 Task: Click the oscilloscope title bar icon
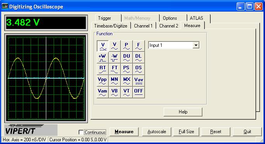pos(5,7)
